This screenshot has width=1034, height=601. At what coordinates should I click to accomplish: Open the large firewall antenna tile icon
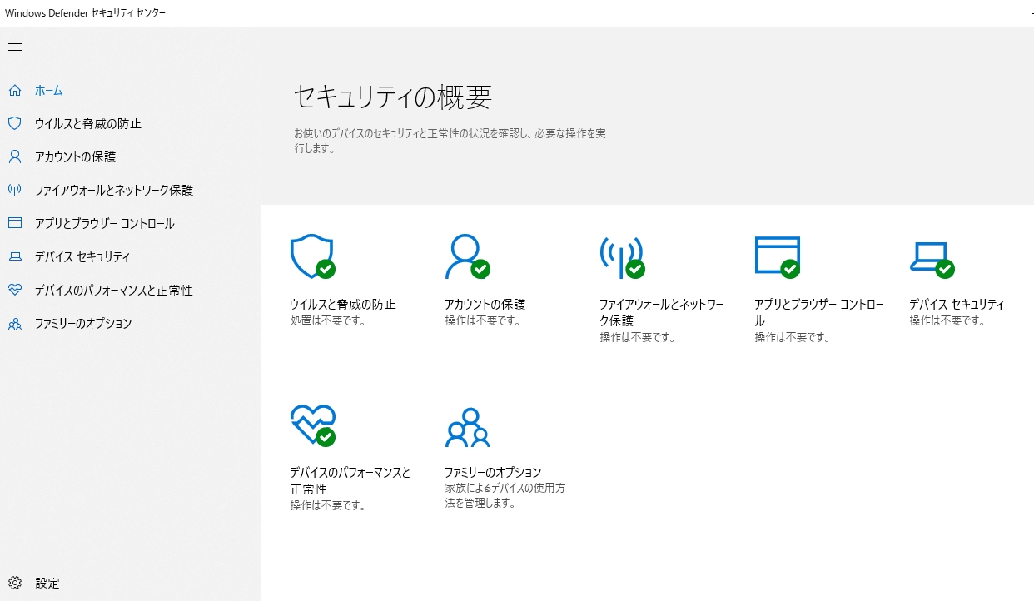622,257
